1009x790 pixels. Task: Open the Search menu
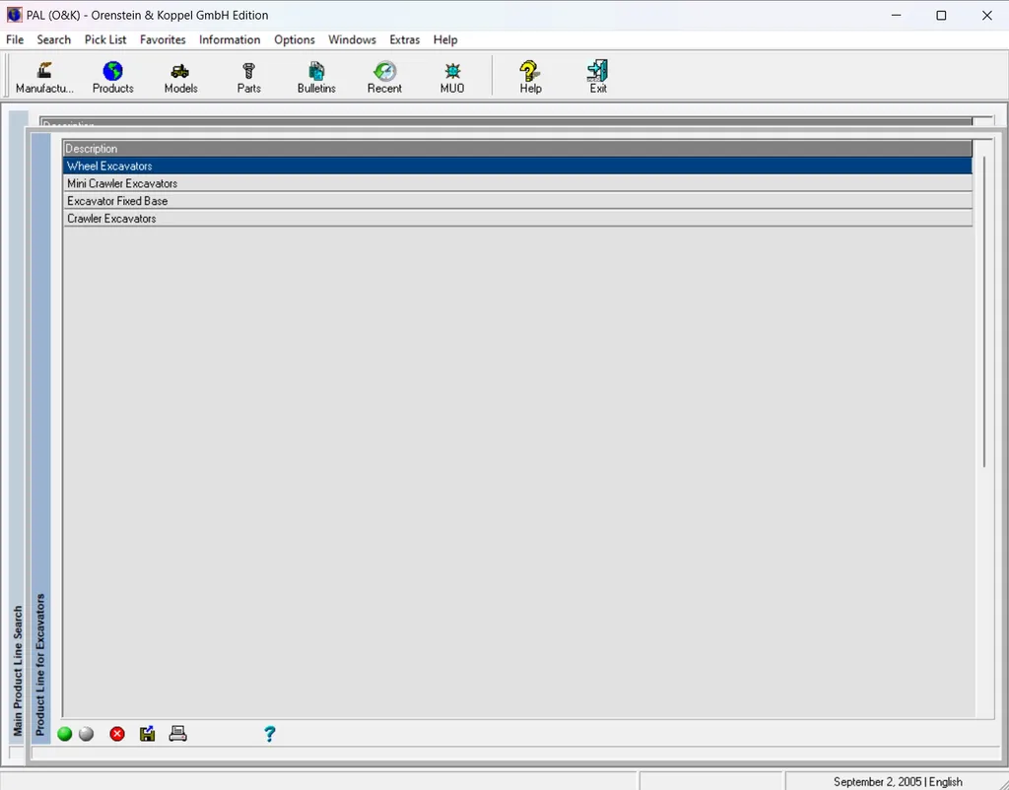click(x=53, y=39)
